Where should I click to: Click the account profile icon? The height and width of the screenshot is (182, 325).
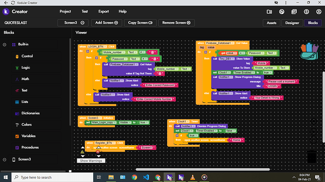point(318,12)
